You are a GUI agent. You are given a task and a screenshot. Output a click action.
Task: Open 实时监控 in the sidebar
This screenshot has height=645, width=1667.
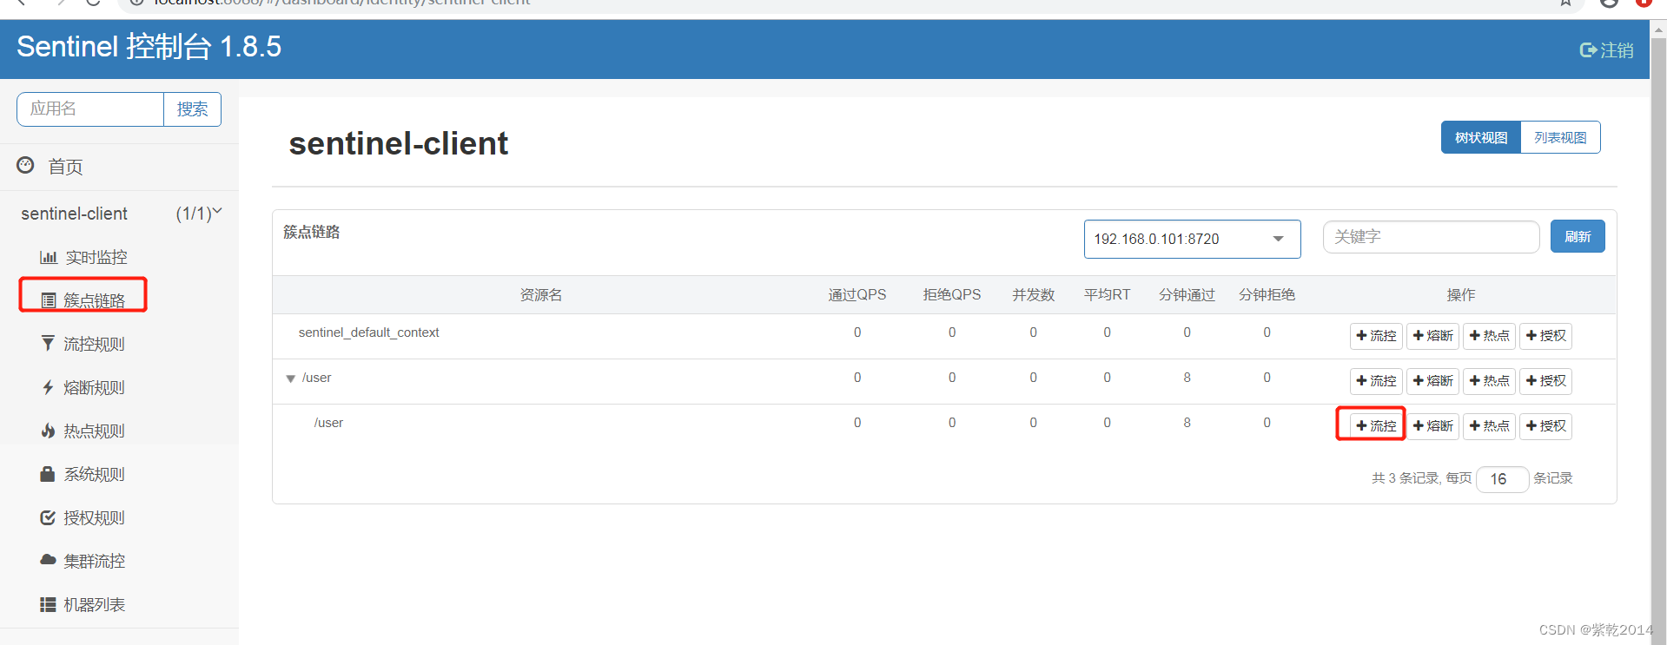[x=96, y=257]
